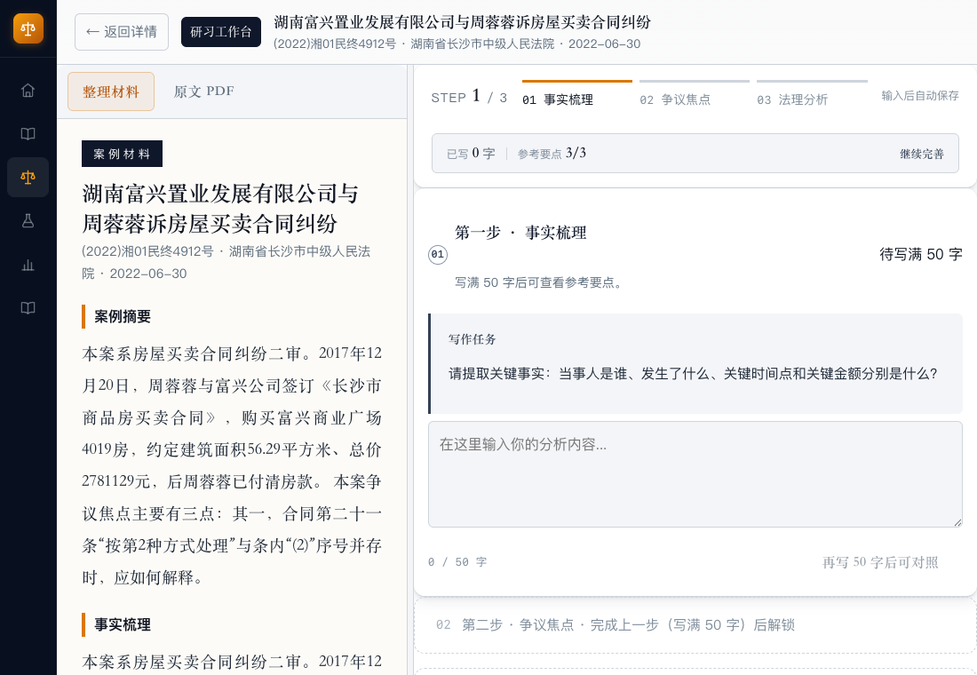Click the 再写 50 字后可对照 button
Screen dimensions: 977x675
click(880, 562)
